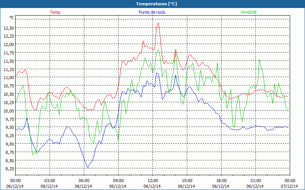
Task: Click the "12,00" y-axis value
Action: pyautogui.click(x=9, y=44)
